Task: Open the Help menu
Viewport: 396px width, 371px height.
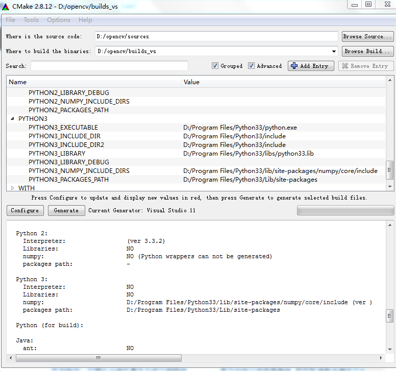Action: (85, 20)
